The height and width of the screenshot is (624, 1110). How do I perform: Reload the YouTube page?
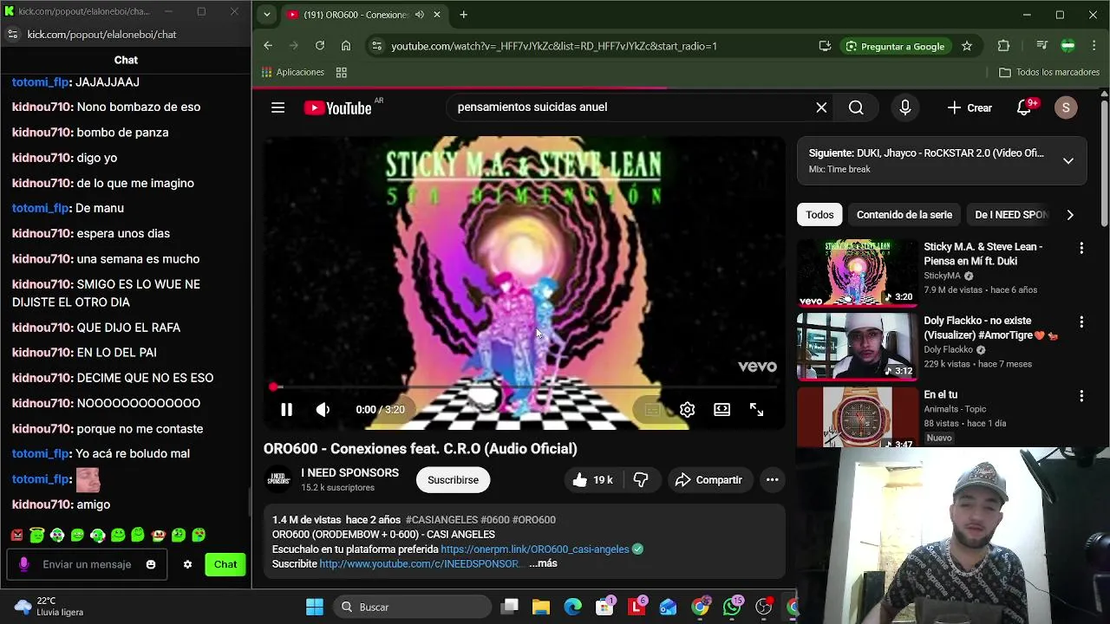pos(320,46)
